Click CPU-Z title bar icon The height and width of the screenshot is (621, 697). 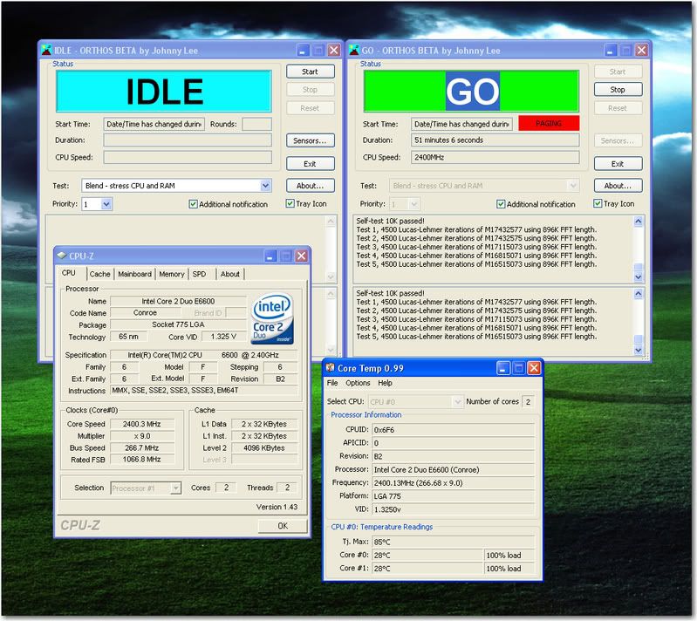[62, 256]
